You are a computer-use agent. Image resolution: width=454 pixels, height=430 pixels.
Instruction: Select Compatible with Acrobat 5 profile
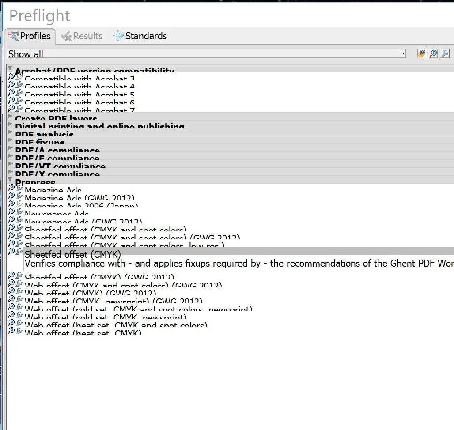click(79, 94)
